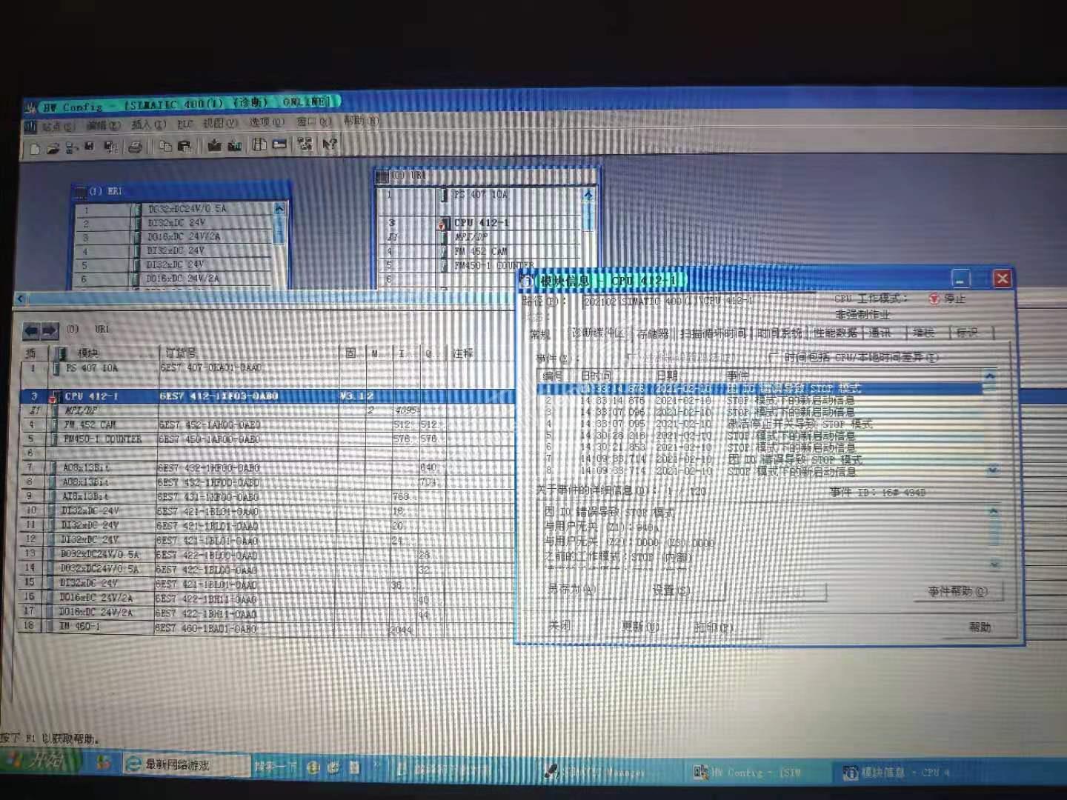This screenshot has height=800, width=1067.
Task: Open the Options menu
Action: [266, 122]
